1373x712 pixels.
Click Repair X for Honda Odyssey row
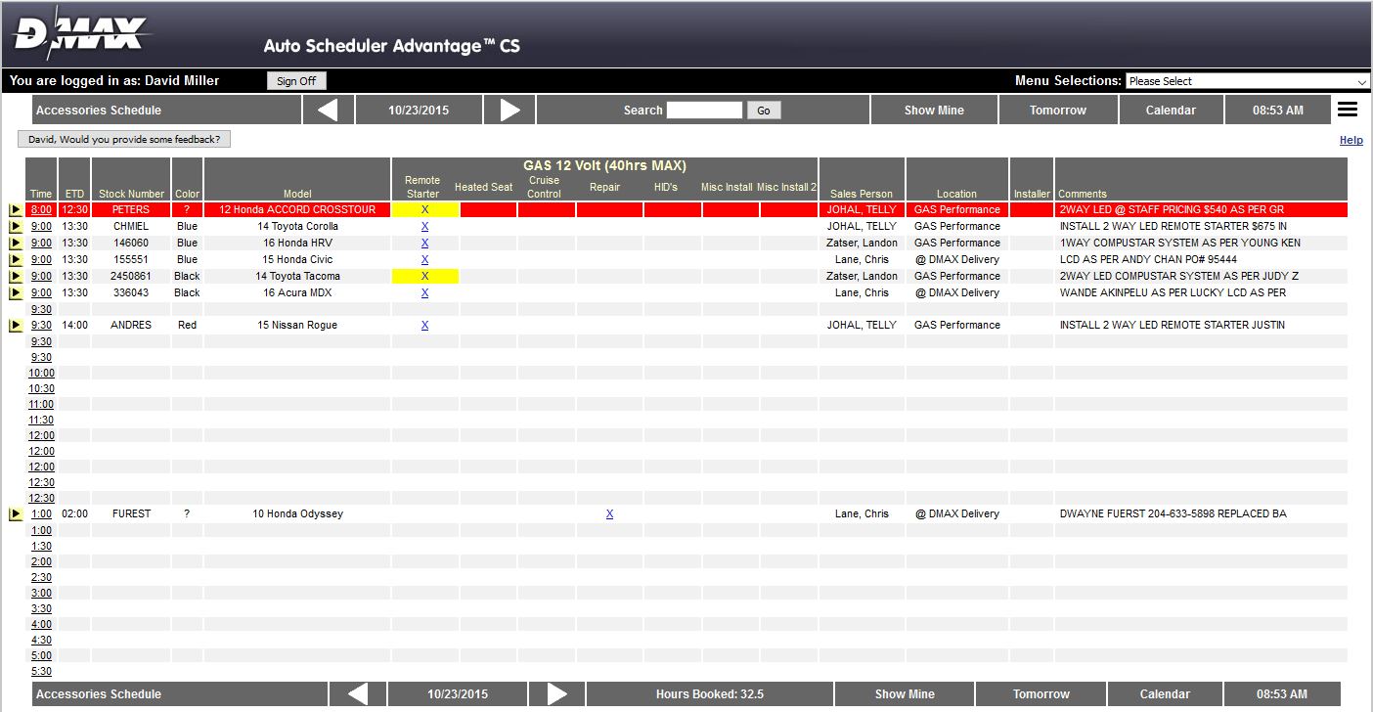[609, 513]
